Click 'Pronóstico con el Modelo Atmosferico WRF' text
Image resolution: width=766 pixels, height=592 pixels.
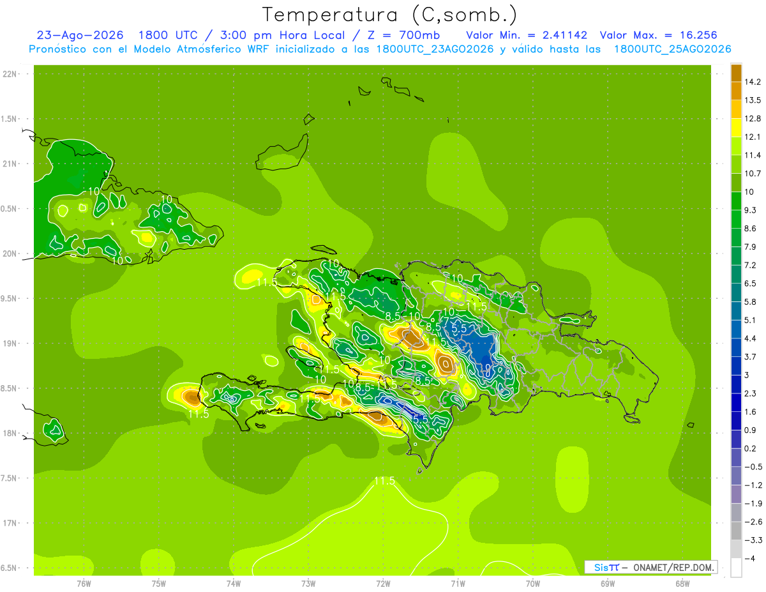(150, 49)
